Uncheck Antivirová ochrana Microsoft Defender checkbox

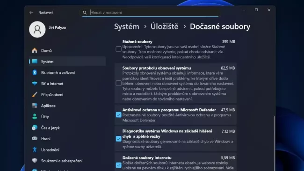[x=118, y=115]
